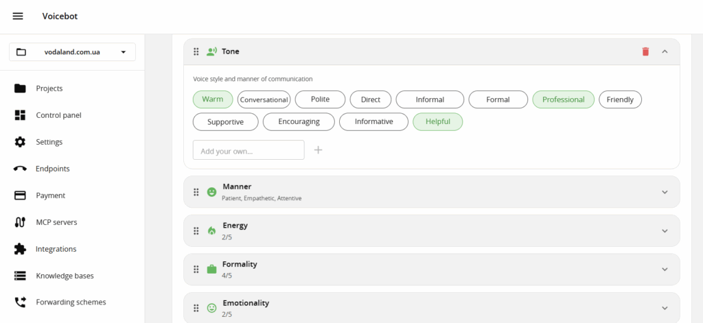The image size is (703, 323).
Task: Click the Emotionality face icon
Action: click(211, 308)
